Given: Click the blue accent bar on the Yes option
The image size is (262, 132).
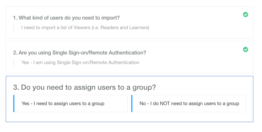Looking at the screenshot, I should (x=14, y=103).
